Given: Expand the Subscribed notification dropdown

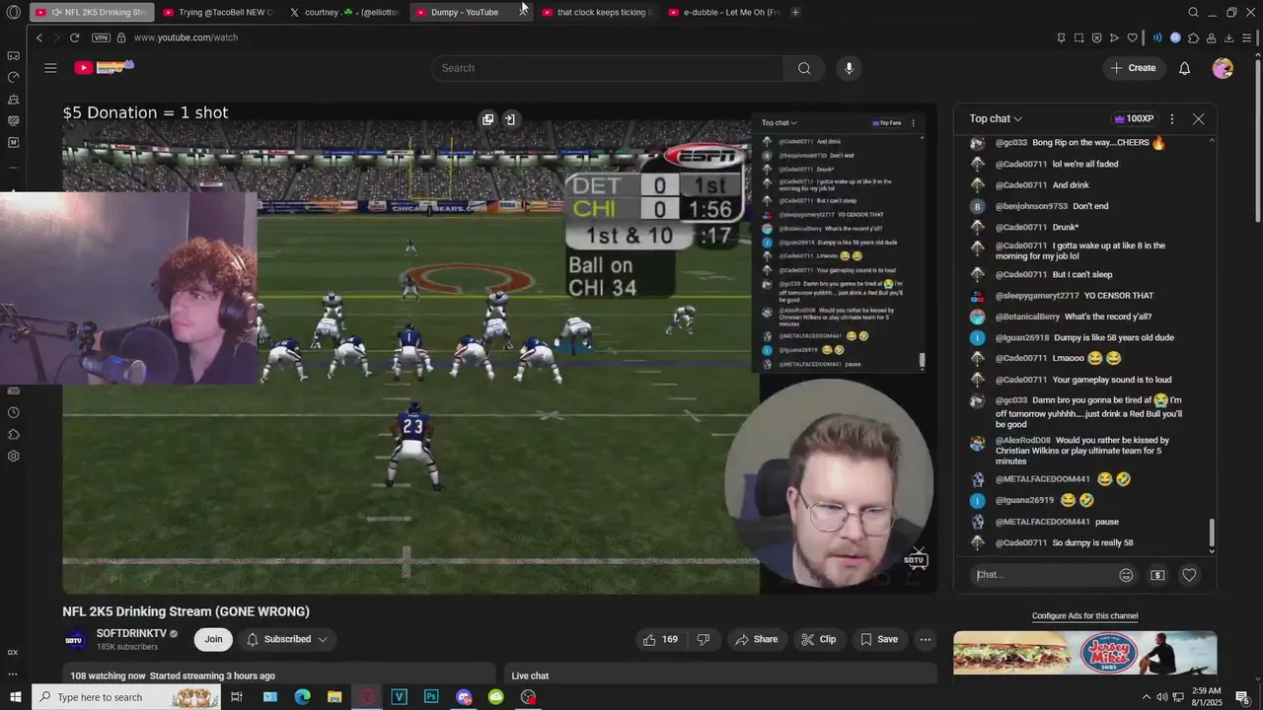Looking at the screenshot, I should click(286, 639).
